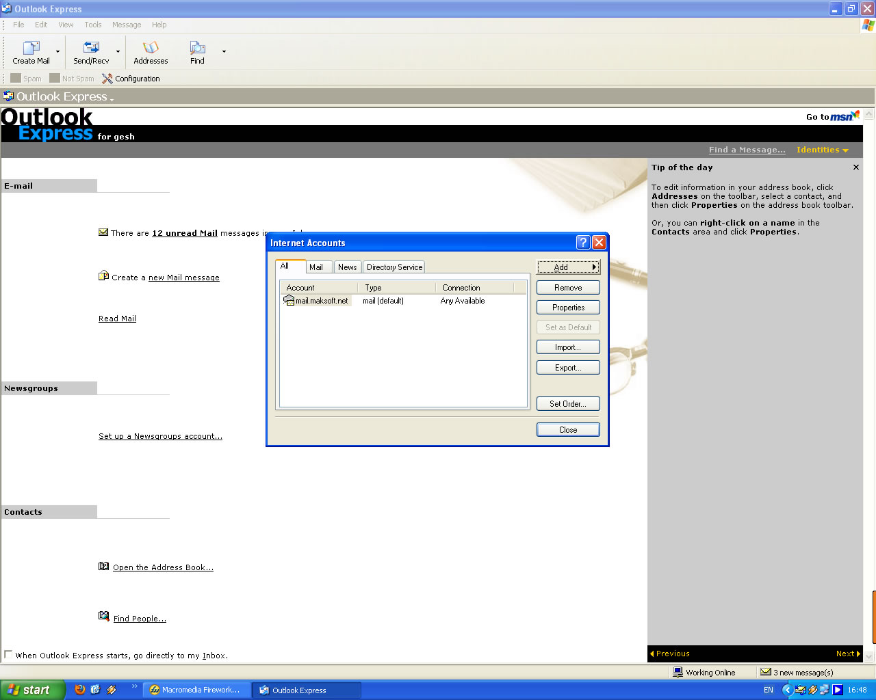
Task: Click the Read Mail link
Action: coord(117,319)
